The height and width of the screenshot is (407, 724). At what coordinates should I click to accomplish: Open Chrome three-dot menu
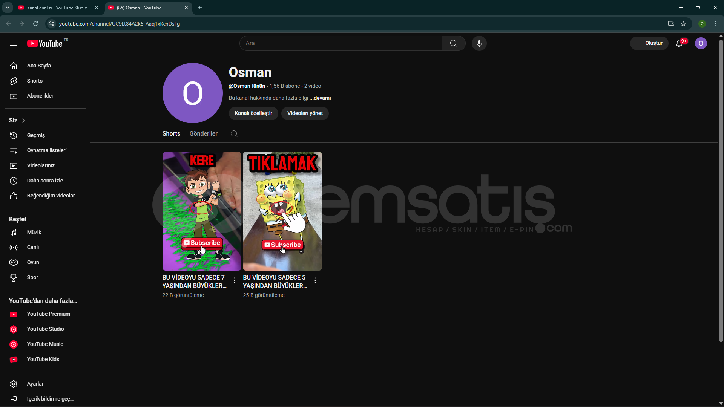(x=716, y=24)
